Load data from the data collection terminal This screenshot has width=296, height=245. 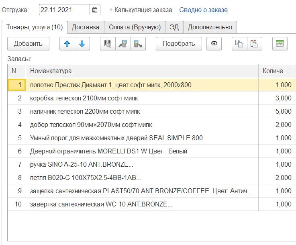(122, 44)
